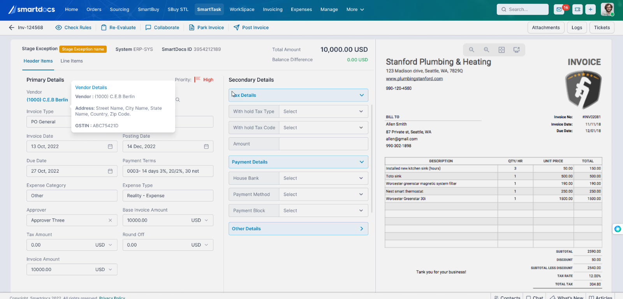This screenshot has width=623, height=299.
Task: Collapse the Tax Details section
Action: 361,95
